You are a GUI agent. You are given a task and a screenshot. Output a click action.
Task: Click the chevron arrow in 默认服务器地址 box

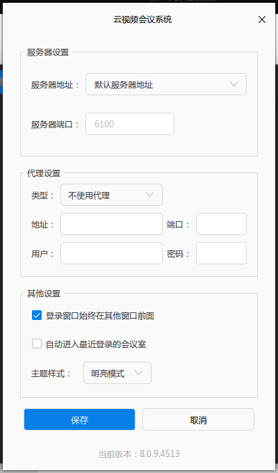tap(234, 84)
